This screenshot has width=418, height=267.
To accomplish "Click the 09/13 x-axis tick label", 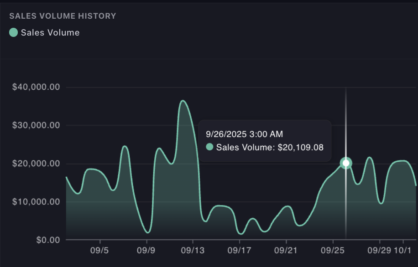I will click(x=193, y=250).
